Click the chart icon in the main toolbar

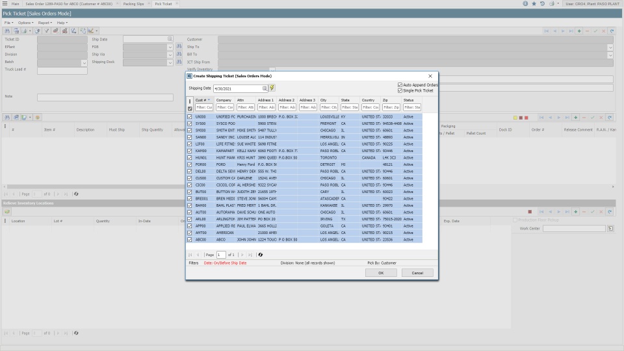point(91,31)
